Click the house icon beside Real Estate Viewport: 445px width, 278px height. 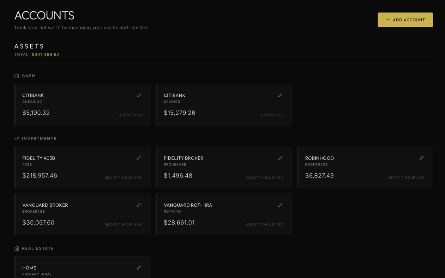pos(16,248)
